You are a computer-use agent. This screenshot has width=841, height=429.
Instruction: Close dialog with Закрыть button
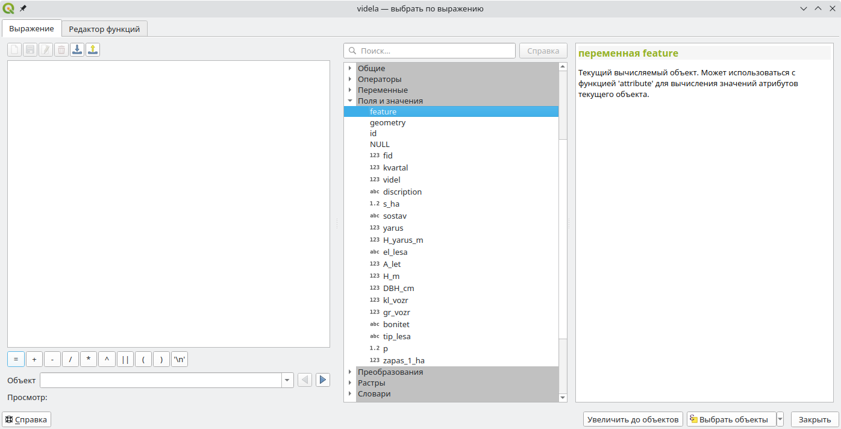[814, 419]
